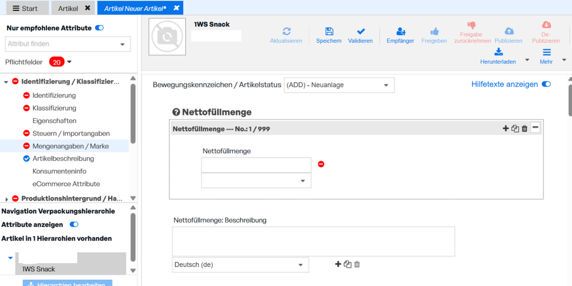The width and height of the screenshot is (572, 286).
Task: Toggle the Hilfetexte anzeigen switch
Action: pyautogui.click(x=546, y=84)
